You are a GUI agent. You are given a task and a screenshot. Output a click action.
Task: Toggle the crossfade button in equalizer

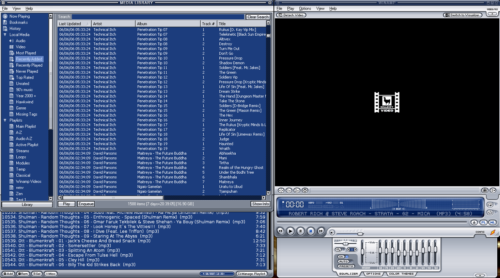pos(338,249)
